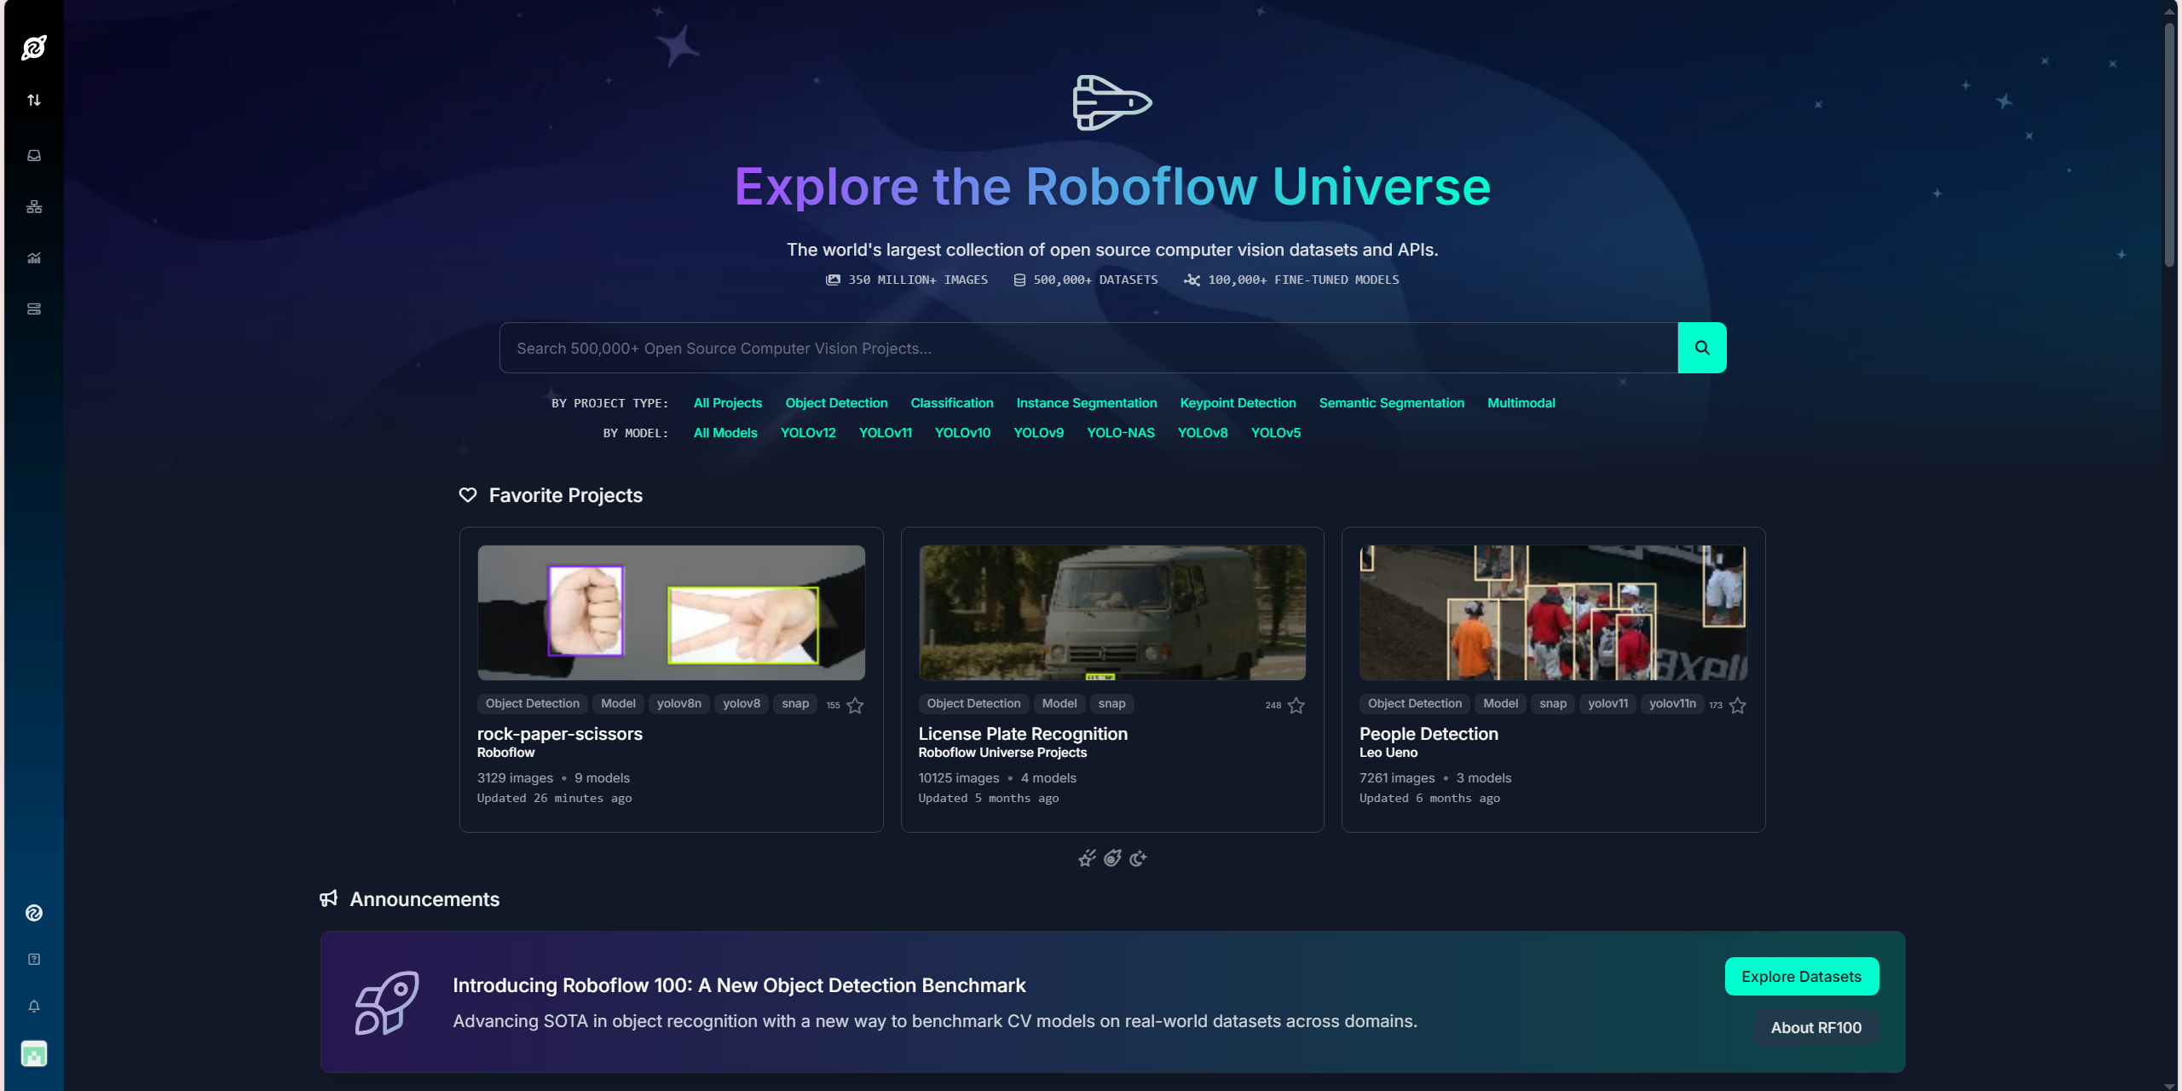This screenshot has height=1091, width=2182.
Task: Click the Object Detection tag on People Detection card
Action: click(1415, 703)
